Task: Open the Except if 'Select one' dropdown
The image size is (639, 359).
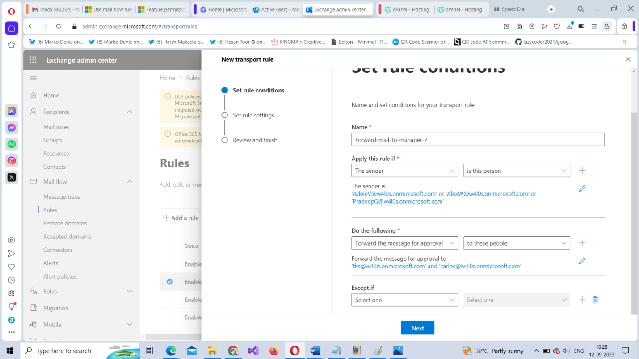Action: [404, 300]
